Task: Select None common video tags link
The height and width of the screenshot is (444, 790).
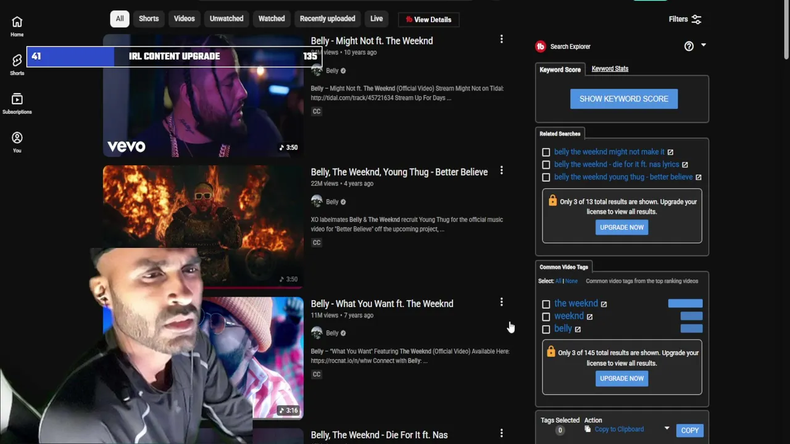Action: (572, 281)
